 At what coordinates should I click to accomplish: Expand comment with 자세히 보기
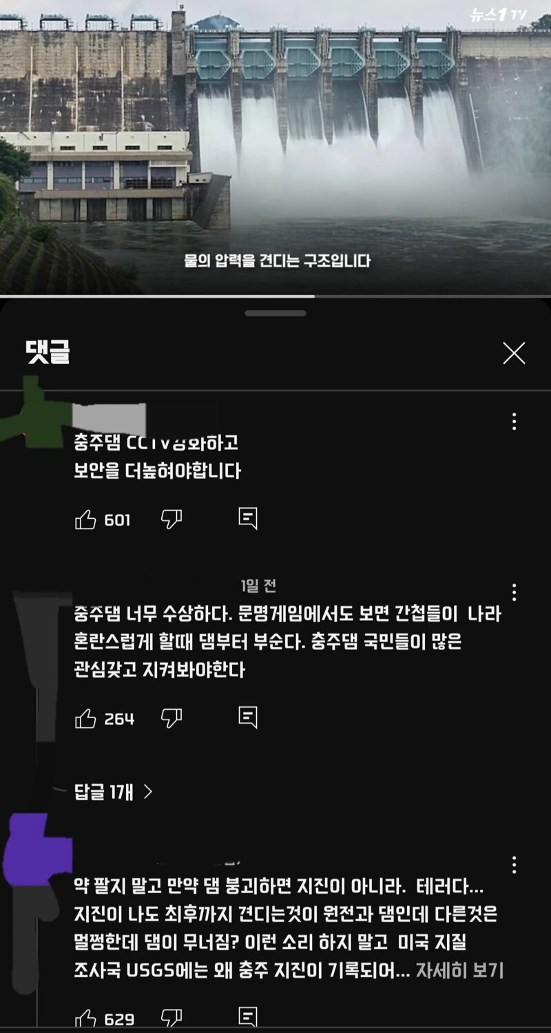point(459,971)
